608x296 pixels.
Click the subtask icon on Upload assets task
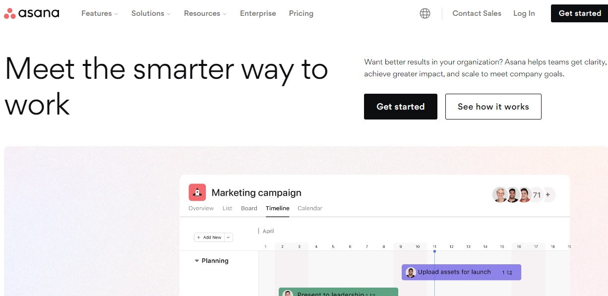(510, 272)
